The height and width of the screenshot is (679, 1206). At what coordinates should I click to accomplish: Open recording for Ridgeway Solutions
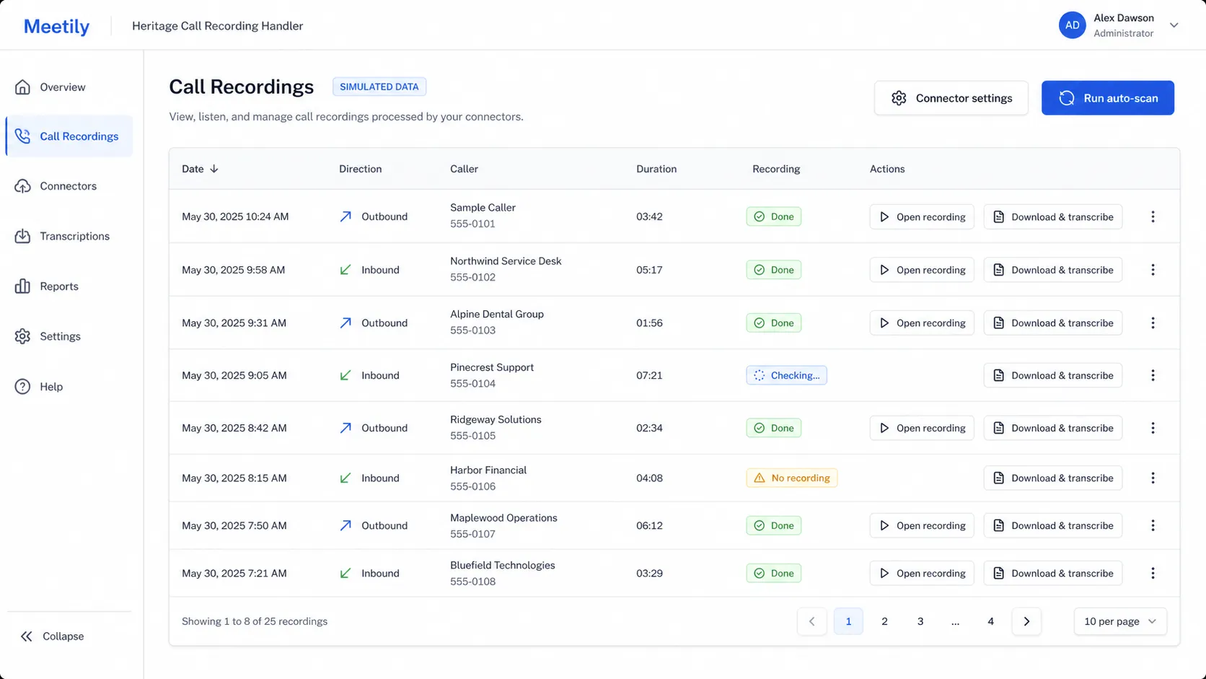pos(921,428)
